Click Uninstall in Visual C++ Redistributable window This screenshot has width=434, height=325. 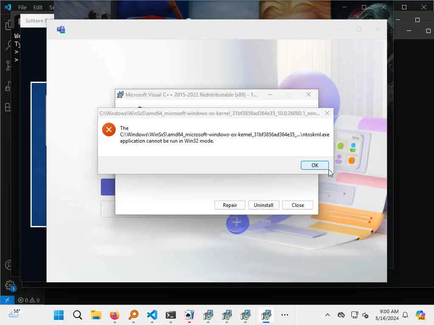[x=264, y=205]
